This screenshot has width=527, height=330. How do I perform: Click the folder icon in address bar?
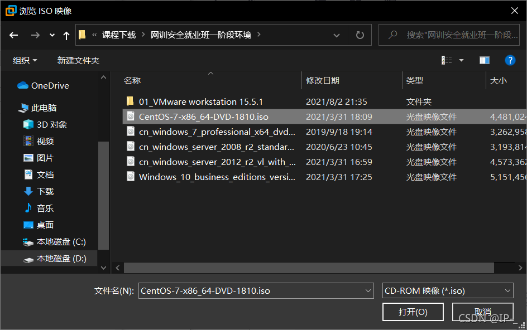[82, 35]
